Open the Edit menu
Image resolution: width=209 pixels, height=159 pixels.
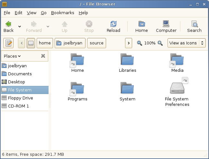(x=18, y=13)
